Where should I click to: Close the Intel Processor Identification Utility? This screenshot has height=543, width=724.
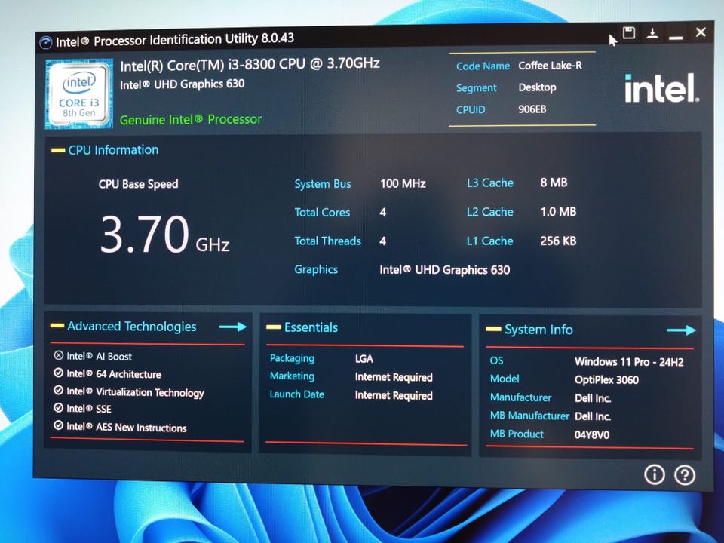tap(701, 32)
